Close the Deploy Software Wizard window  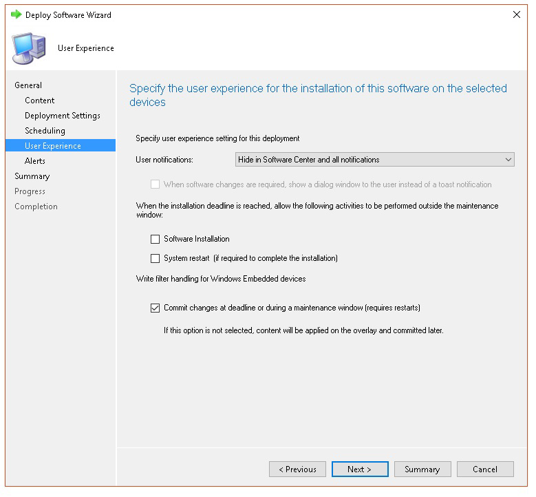[x=517, y=14]
